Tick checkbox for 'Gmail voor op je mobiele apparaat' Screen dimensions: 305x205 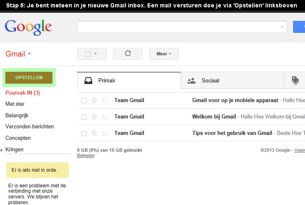click(x=84, y=100)
